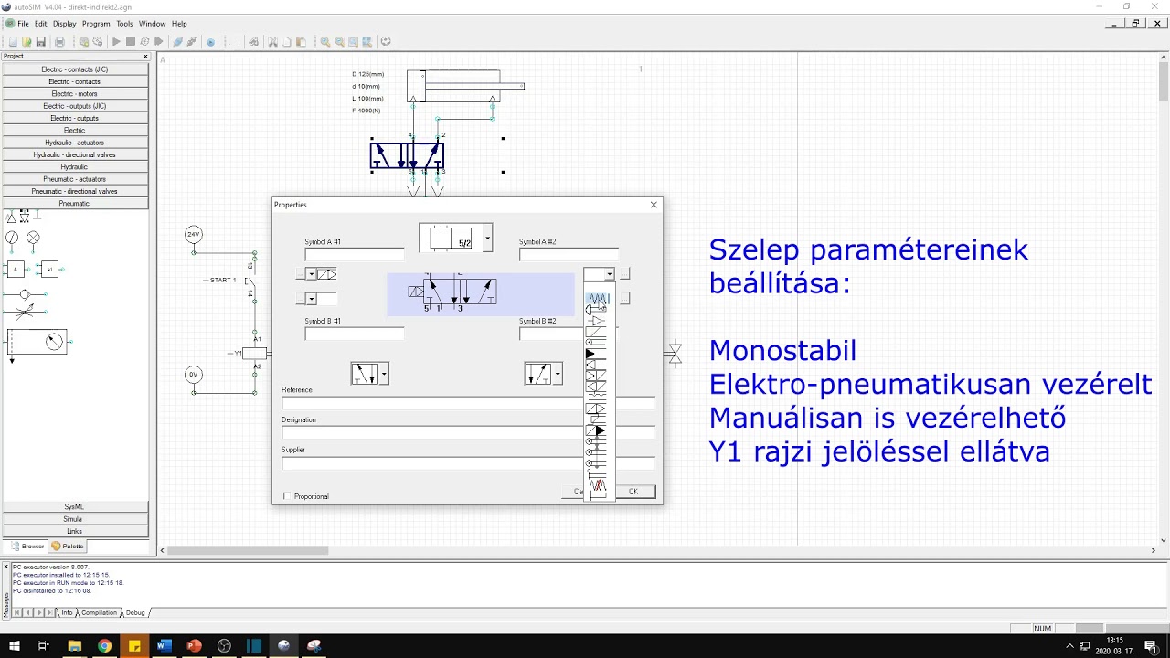Click the Cut scissors toolbar icon

pyautogui.click(x=272, y=42)
